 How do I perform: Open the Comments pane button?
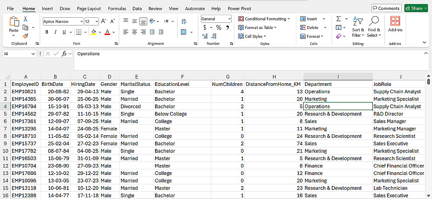(x=386, y=8)
